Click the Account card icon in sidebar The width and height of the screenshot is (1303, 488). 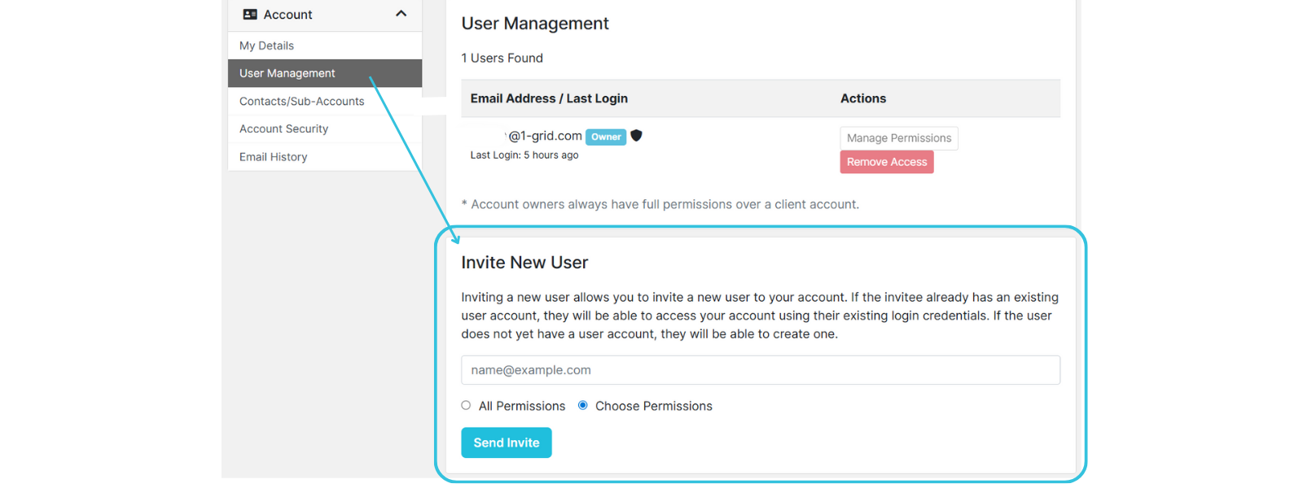[250, 15]
